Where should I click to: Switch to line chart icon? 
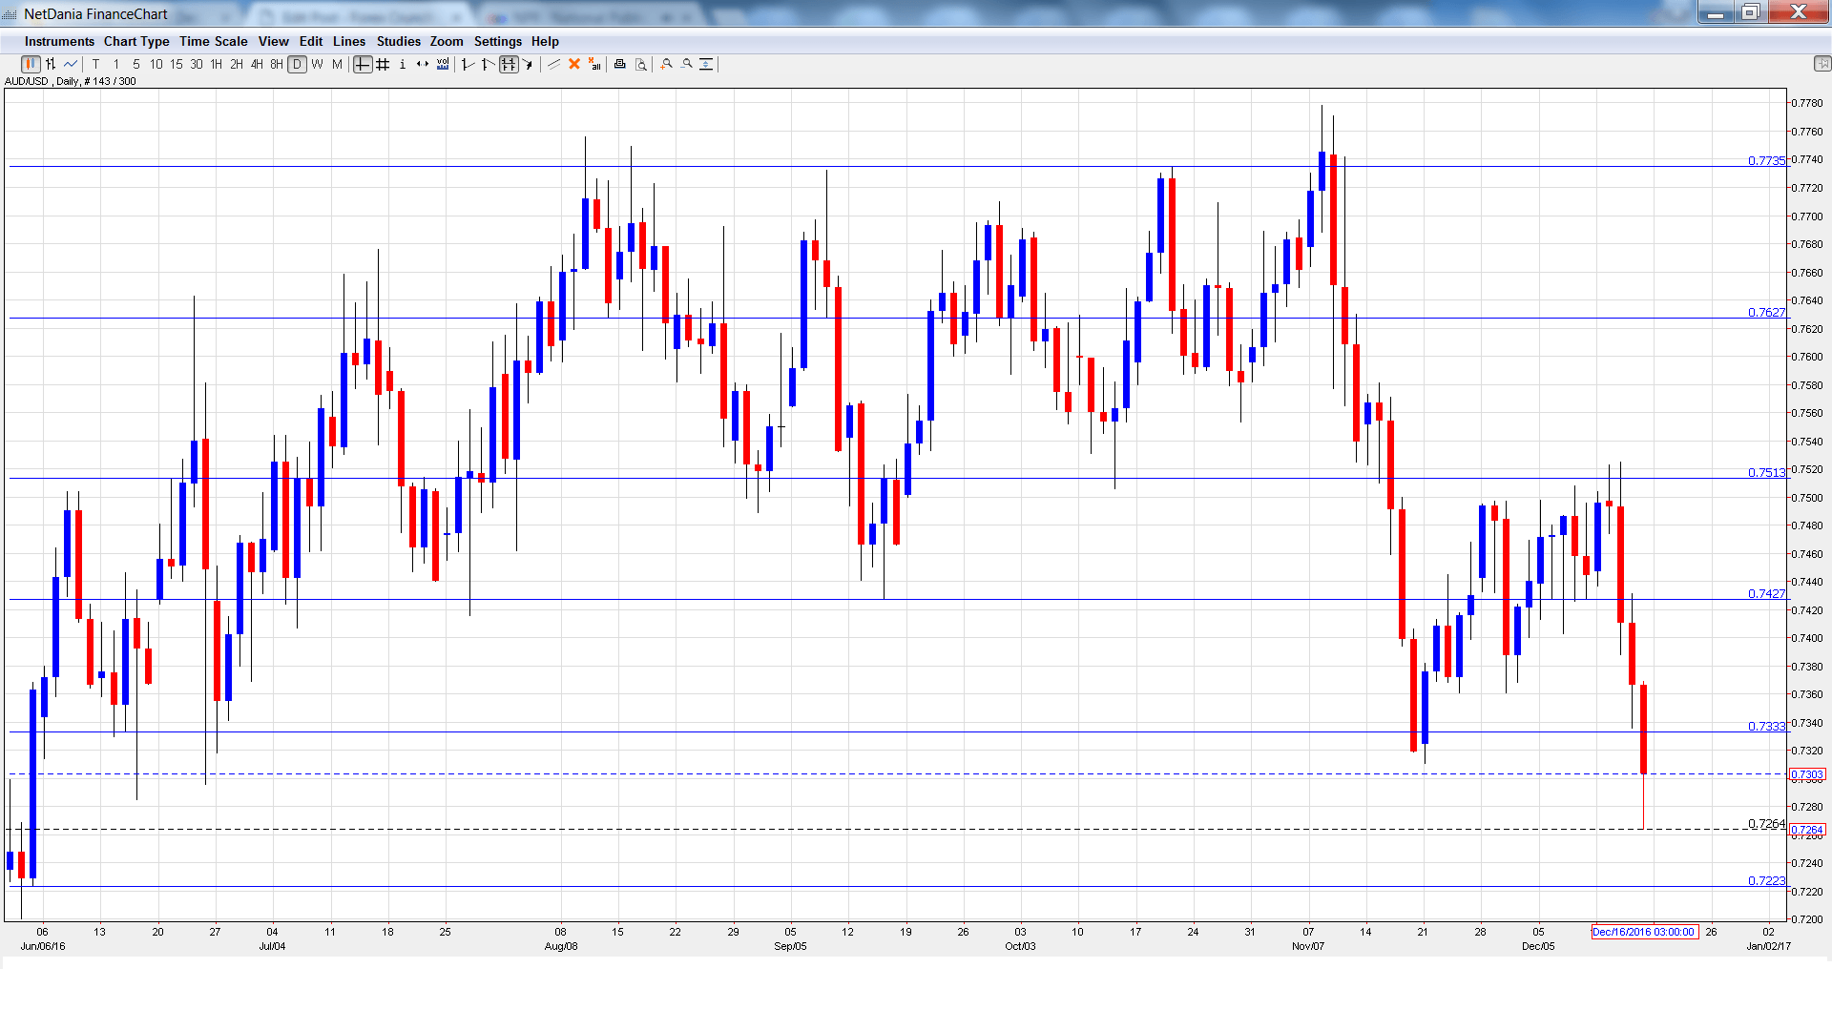pyautogui.click(x=71, y=64)
